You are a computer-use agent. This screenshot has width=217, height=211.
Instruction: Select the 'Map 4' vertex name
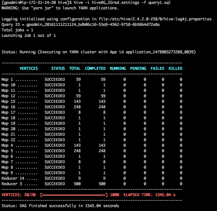7,145
